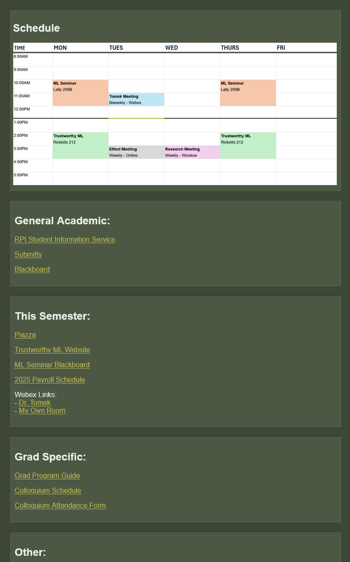Image resolution: width=350 pixels, height=562 pixels.
Task: Open the Piazza link
Action: pyautogui.click(x=25, y=335)
